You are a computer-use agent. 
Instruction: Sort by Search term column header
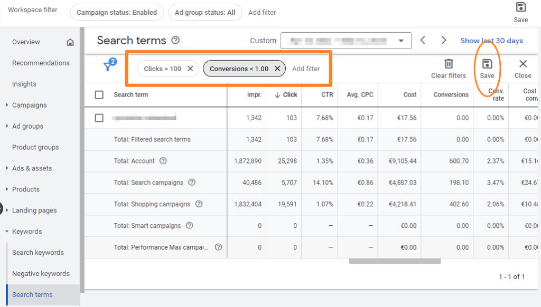(131, 95)
